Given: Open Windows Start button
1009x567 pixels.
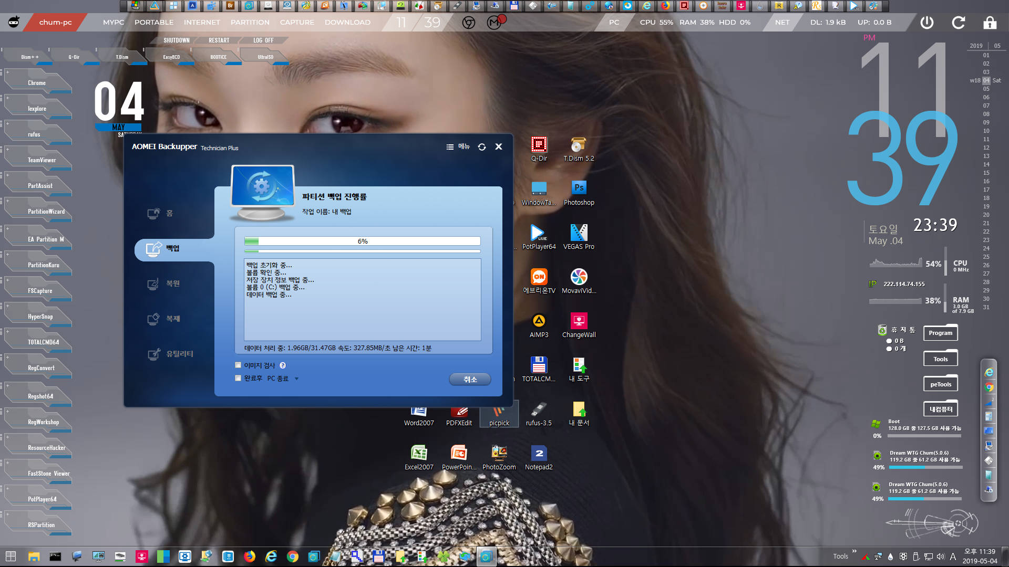Looking at the screenshot, I should tap(11, 556).
